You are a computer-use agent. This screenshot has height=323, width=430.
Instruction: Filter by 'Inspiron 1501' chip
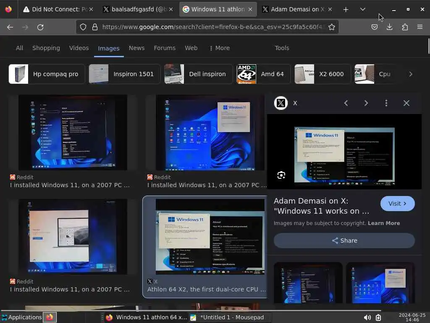pyautogui.click(x=124, y=74)
